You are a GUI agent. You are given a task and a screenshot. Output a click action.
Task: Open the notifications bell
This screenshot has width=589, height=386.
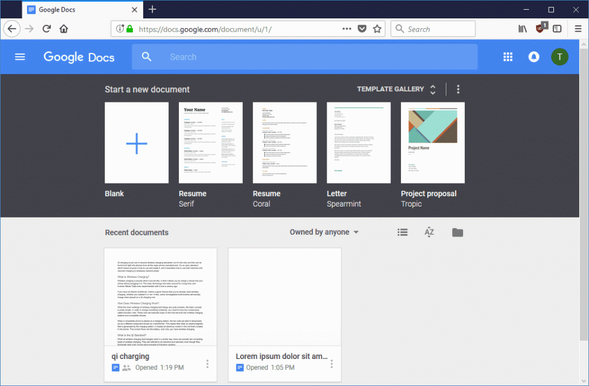534,57
